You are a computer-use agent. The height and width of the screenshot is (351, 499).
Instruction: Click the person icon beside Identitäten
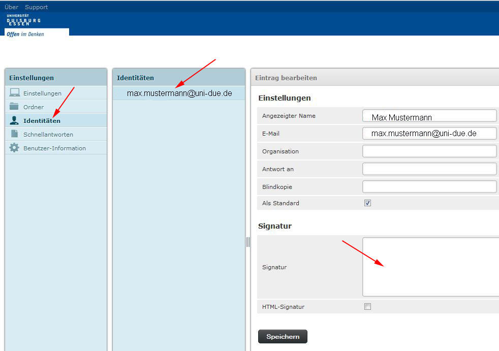[x=14, y=120]
